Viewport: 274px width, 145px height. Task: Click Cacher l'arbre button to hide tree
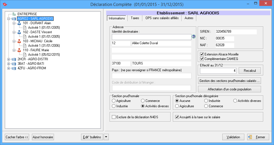coord(17,137)
